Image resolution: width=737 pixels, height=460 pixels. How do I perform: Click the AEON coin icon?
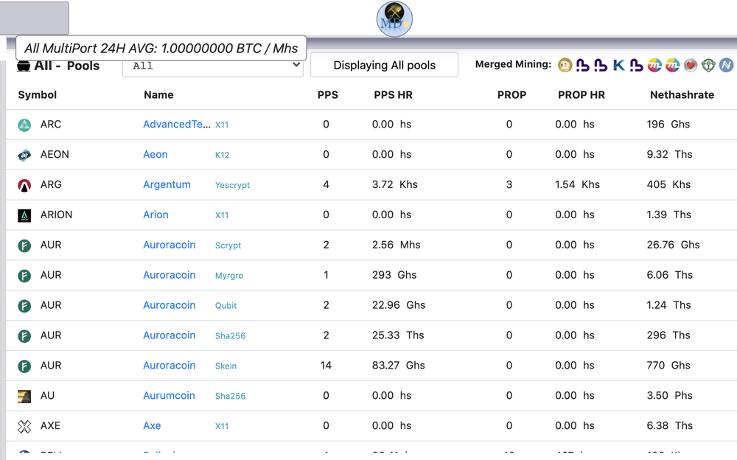pyautogui.click(x=24, y=155)
